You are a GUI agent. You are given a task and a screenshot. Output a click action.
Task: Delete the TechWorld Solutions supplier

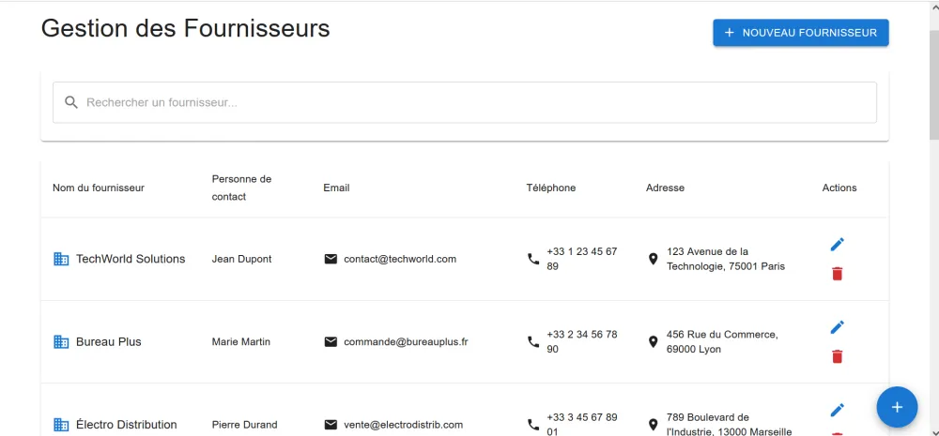click(x=838, y=274)
